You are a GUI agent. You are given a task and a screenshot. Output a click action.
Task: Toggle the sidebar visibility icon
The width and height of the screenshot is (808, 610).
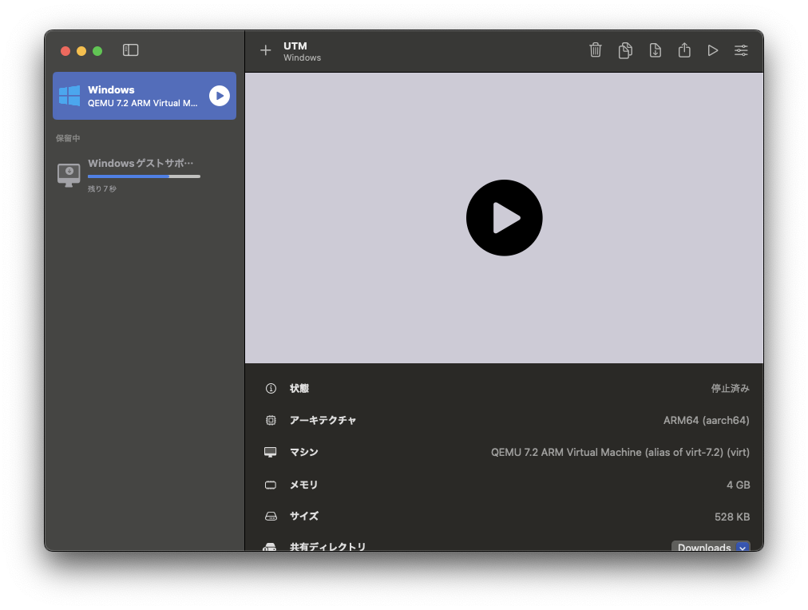pyautogui.click(x=130, y=50)
